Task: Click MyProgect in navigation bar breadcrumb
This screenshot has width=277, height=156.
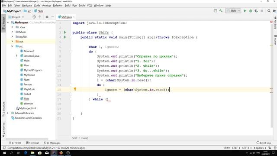Action: 12,11
